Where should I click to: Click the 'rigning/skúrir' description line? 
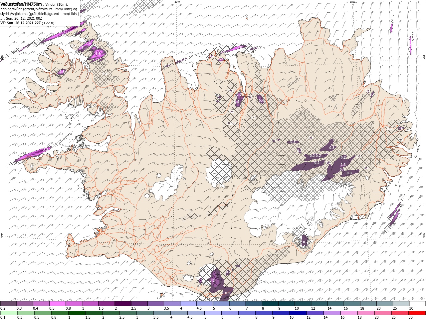click(39, 9)
